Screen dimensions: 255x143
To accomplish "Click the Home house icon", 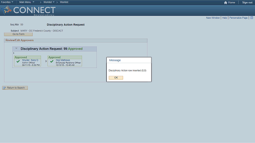I will pos(226,3).
